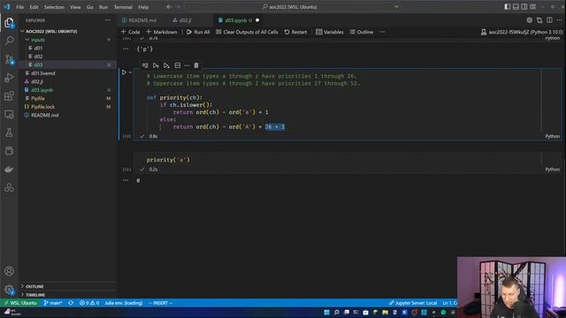Image resolution: width=566 pixels, height=318 pixels.
Task: Run the priority function cell
Action: pyautogui.click(x=124, y=72)
